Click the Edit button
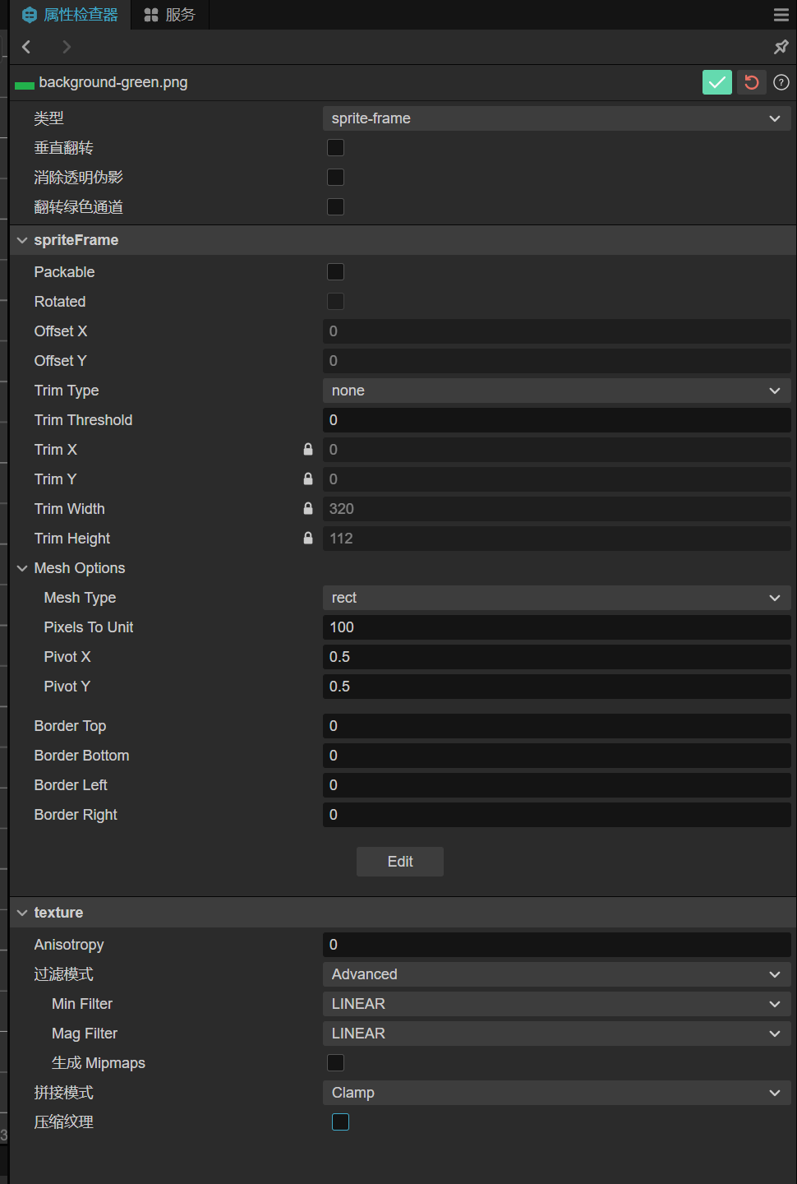Screen dimensions: 797x1184 tap(400, 862)
